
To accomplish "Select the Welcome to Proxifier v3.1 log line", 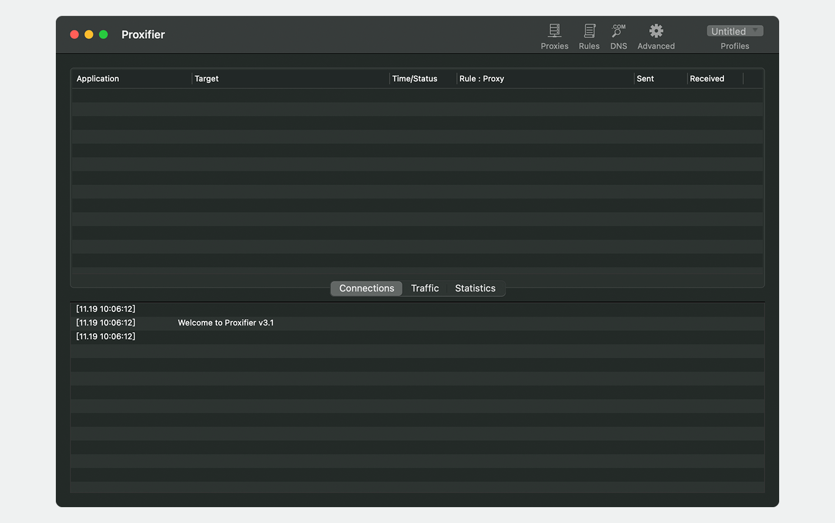I will click(x=417, y=323).
